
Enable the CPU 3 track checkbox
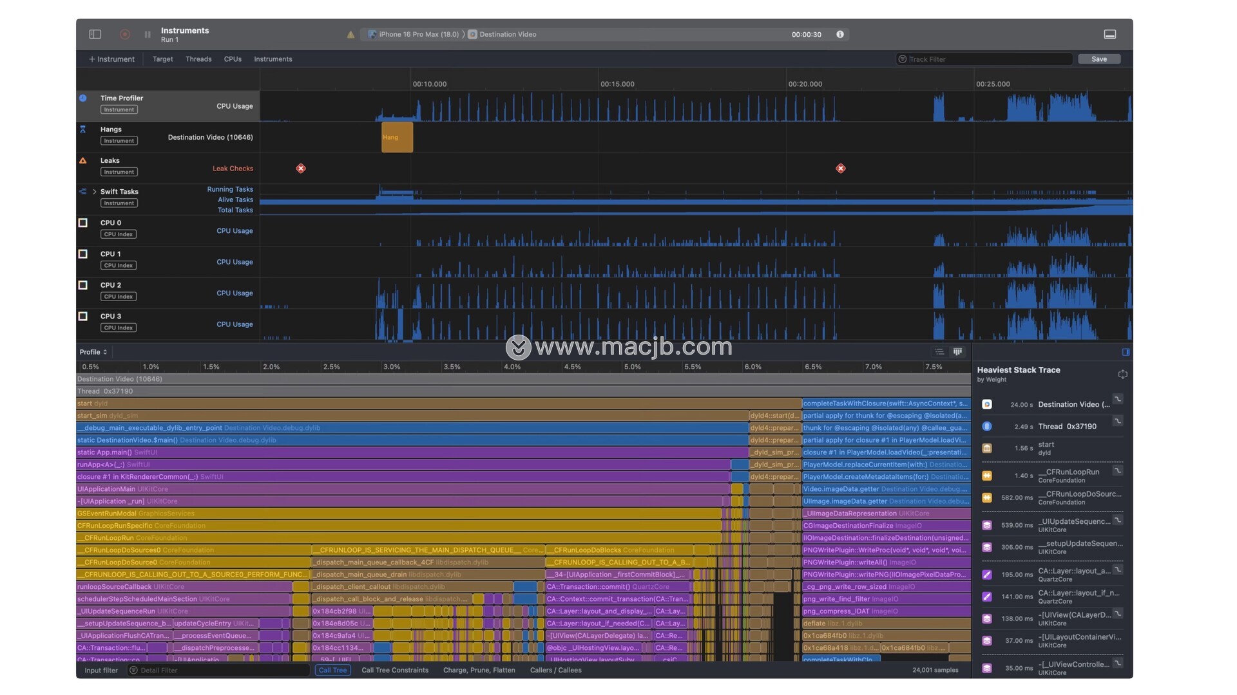83,317
